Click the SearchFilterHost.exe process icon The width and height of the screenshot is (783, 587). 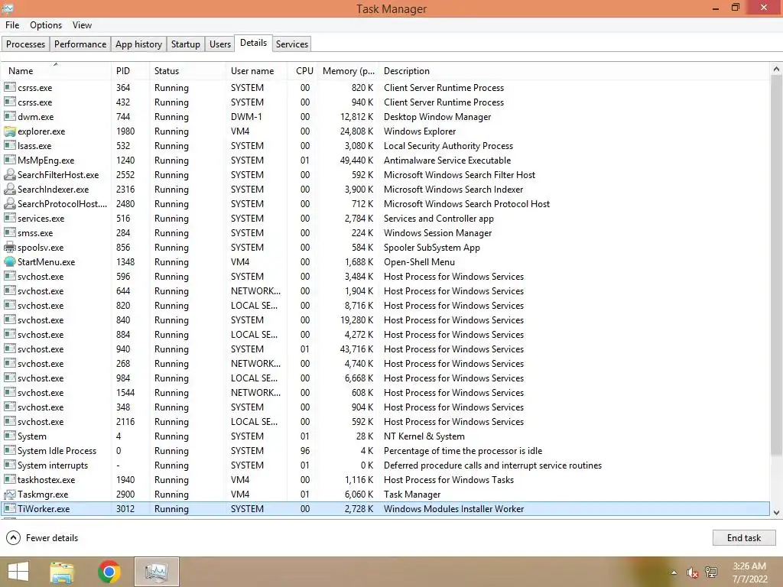click(9, 175)
